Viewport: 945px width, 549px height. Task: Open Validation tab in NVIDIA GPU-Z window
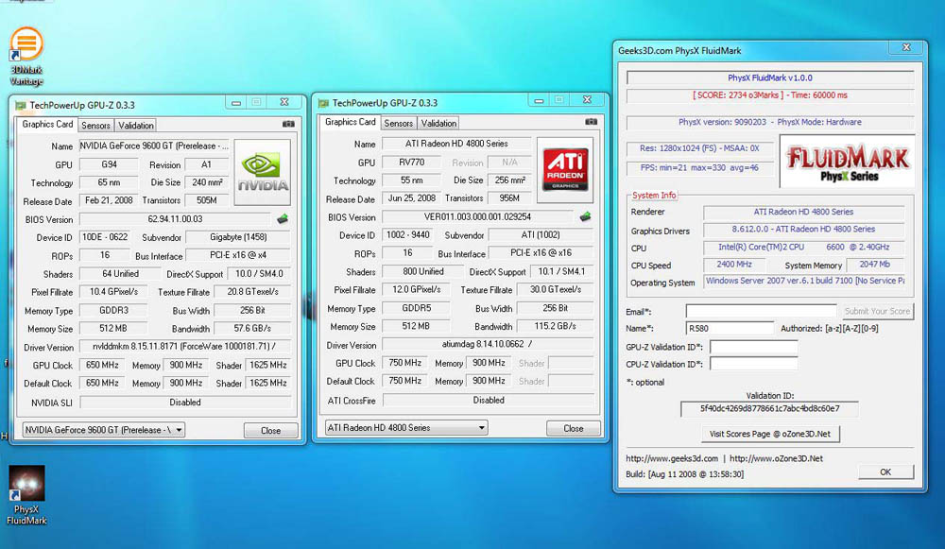[135, 126]
